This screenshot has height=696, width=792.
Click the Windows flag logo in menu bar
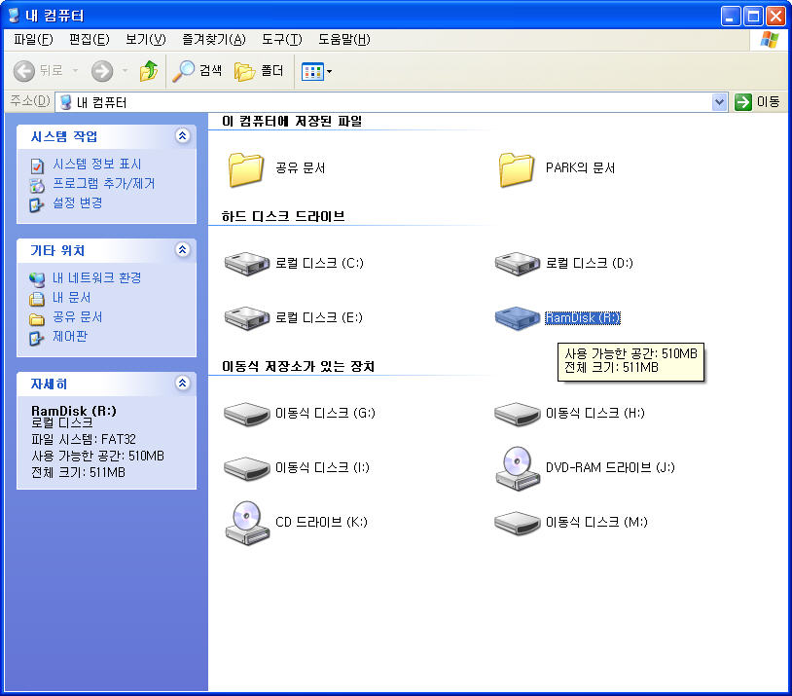(x=769, y=40)
